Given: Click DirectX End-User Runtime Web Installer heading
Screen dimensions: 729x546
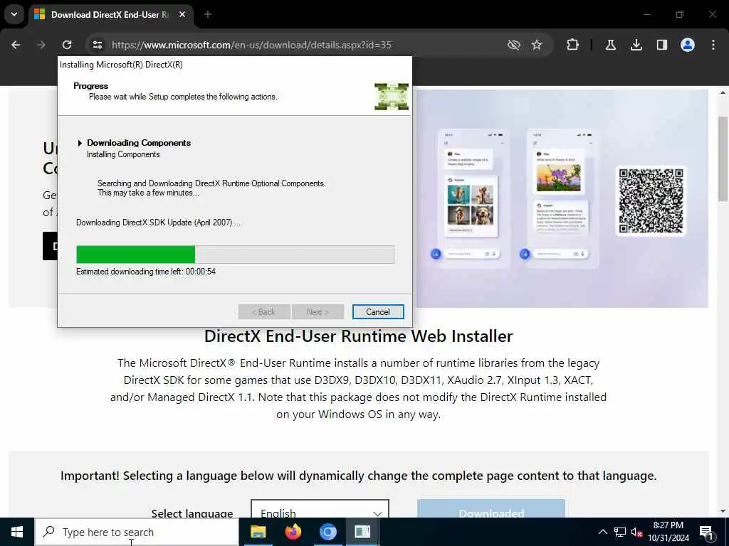Looking at the screenshot, I should [x=359, y=336].
